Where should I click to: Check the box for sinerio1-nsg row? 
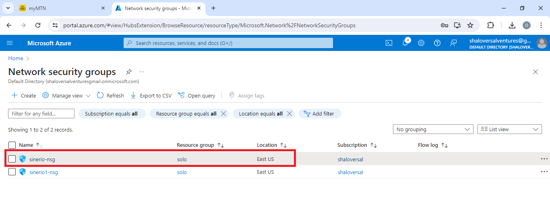(12, 172)
